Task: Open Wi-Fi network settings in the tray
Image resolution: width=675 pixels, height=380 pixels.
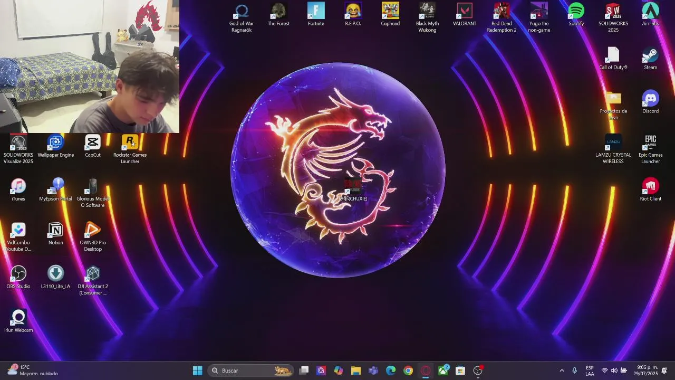Action: point(604,370)
